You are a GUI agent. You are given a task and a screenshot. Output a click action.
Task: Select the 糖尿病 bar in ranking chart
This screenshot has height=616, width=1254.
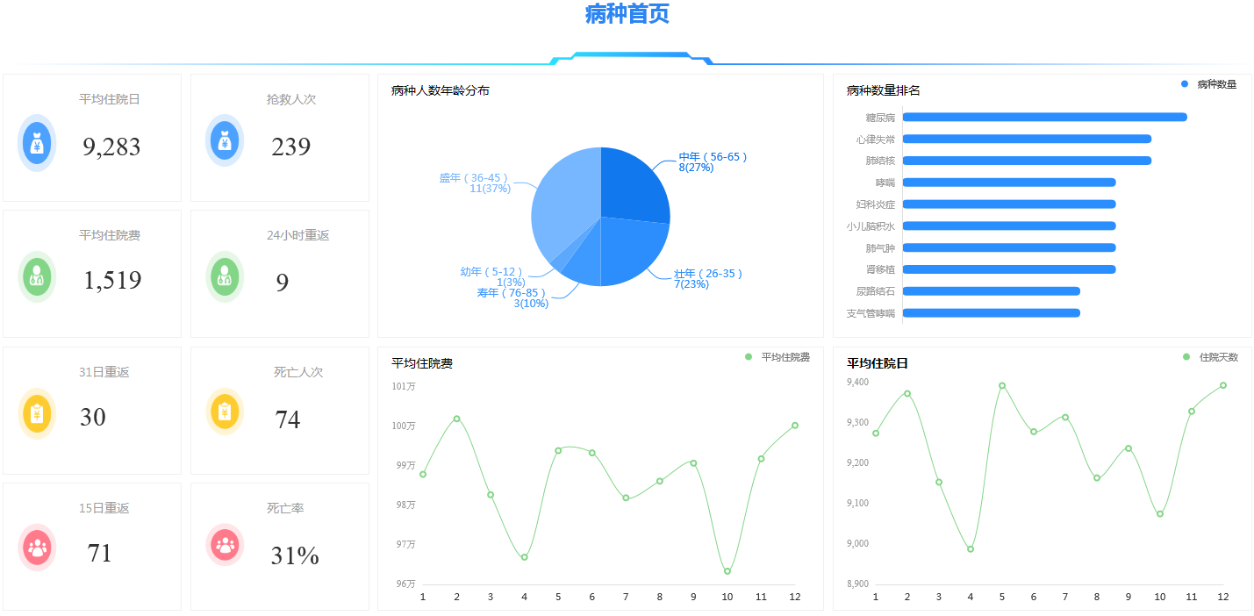coord(1044,116)
